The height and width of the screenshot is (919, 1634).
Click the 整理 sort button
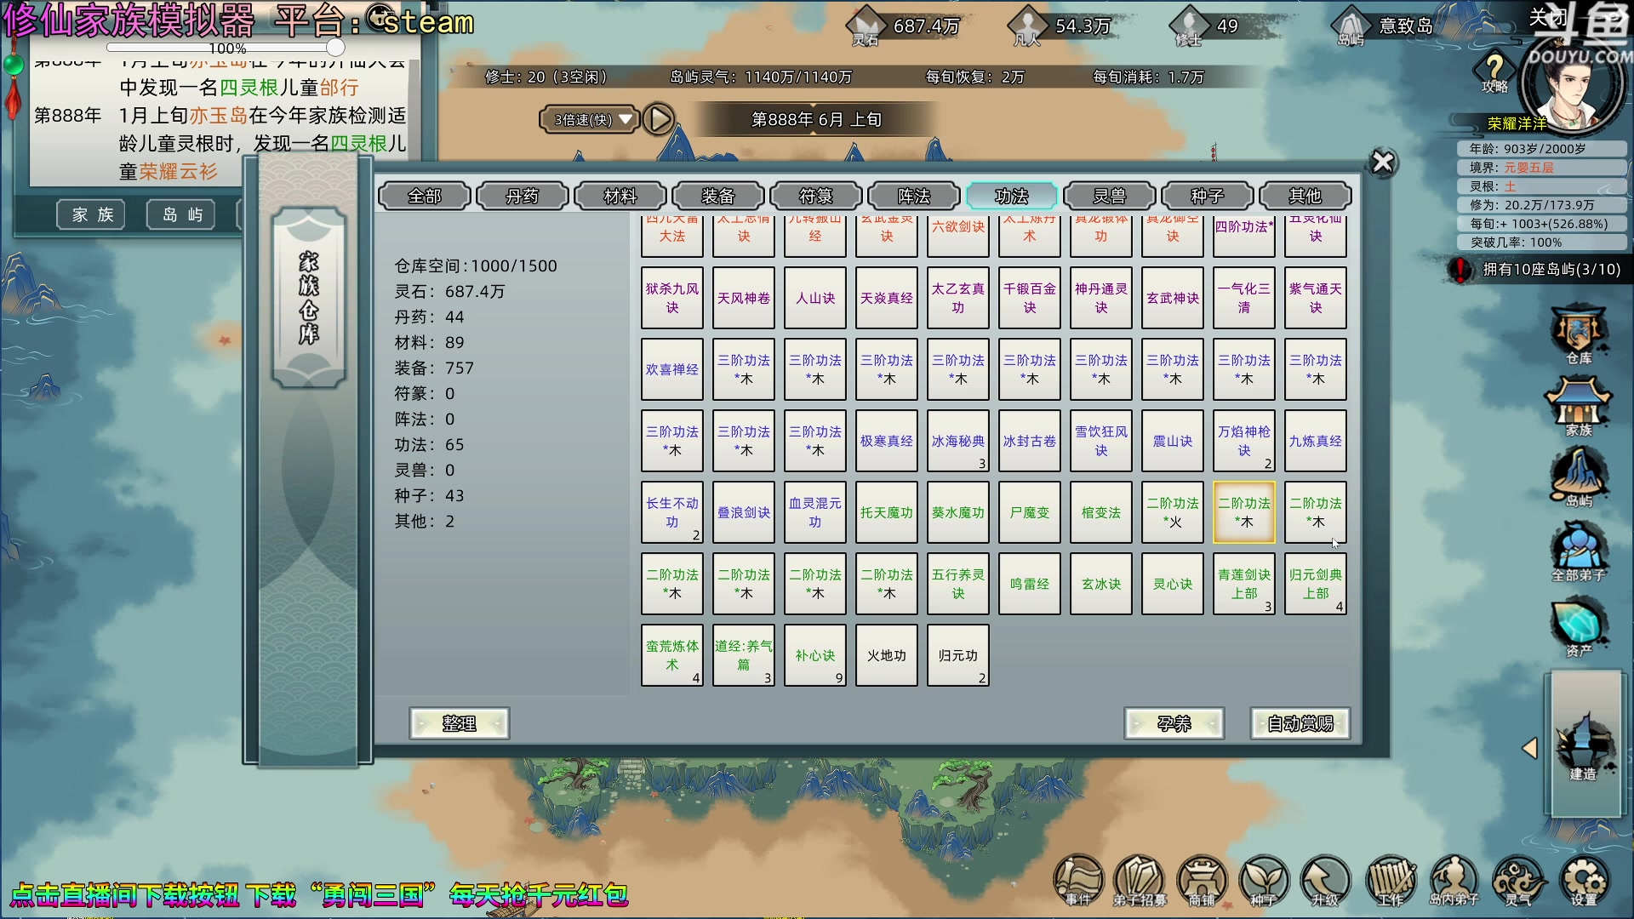tap(459, 723)
